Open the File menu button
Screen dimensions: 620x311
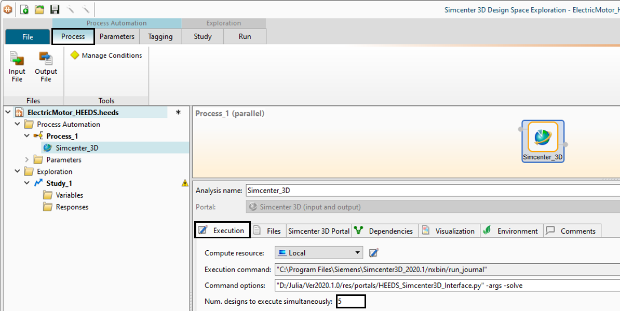tap(28, 37)
